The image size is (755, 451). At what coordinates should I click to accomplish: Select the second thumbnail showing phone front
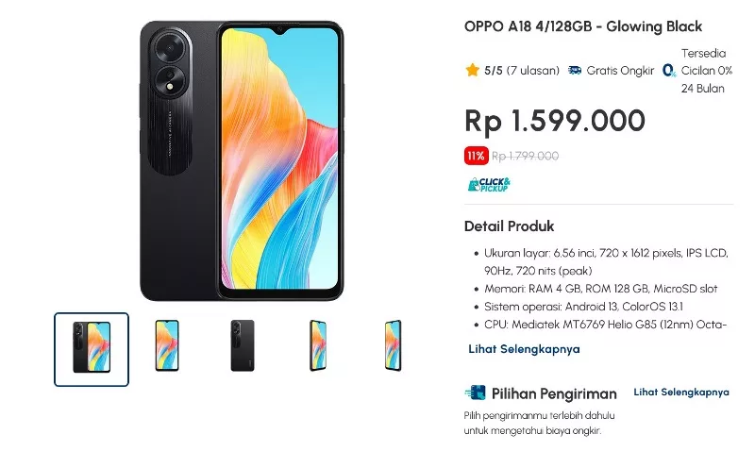click(x=167, y=345)
